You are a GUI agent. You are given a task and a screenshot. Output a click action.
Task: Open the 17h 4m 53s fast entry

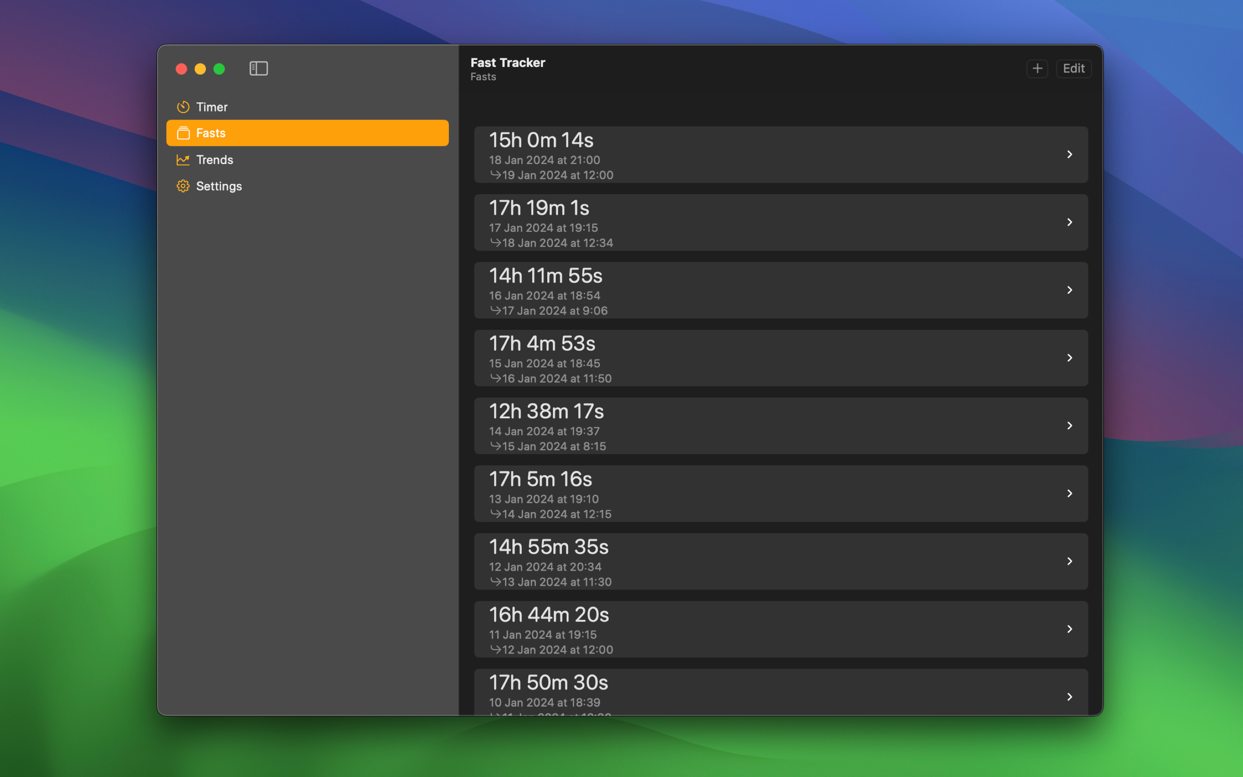click(x=781, y=358)
